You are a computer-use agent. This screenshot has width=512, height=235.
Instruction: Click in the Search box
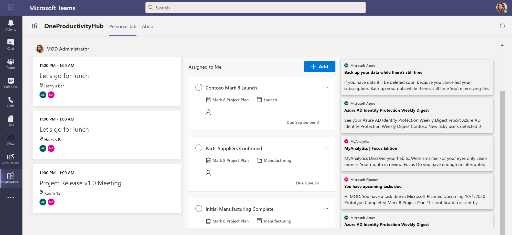[255, 8]
